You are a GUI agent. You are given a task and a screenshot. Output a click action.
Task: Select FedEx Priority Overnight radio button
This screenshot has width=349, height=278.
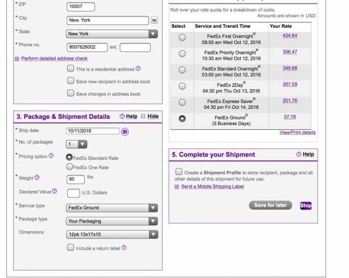tap(182, 54)
